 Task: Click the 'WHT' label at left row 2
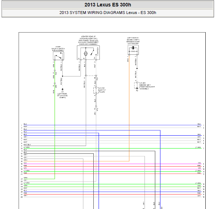point(25,127)
